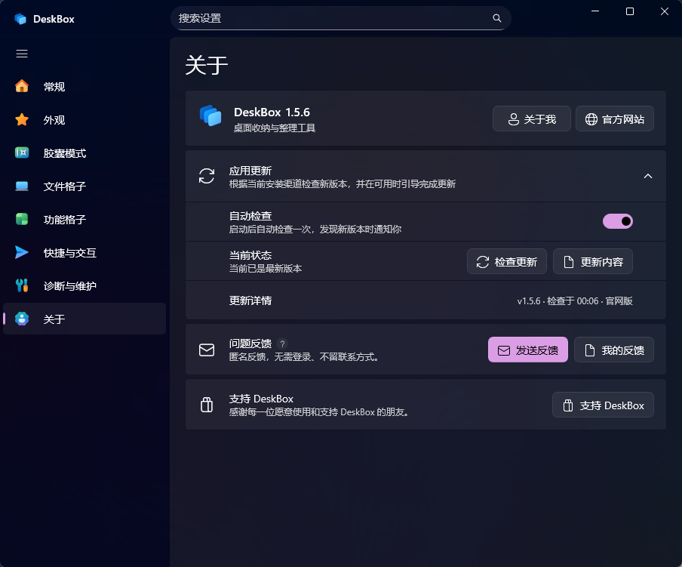Viewport: 682px width, 567px height.
Task: Click the 桌面收纳与整理工具 subtitle
Action: (x=275, y=128)
